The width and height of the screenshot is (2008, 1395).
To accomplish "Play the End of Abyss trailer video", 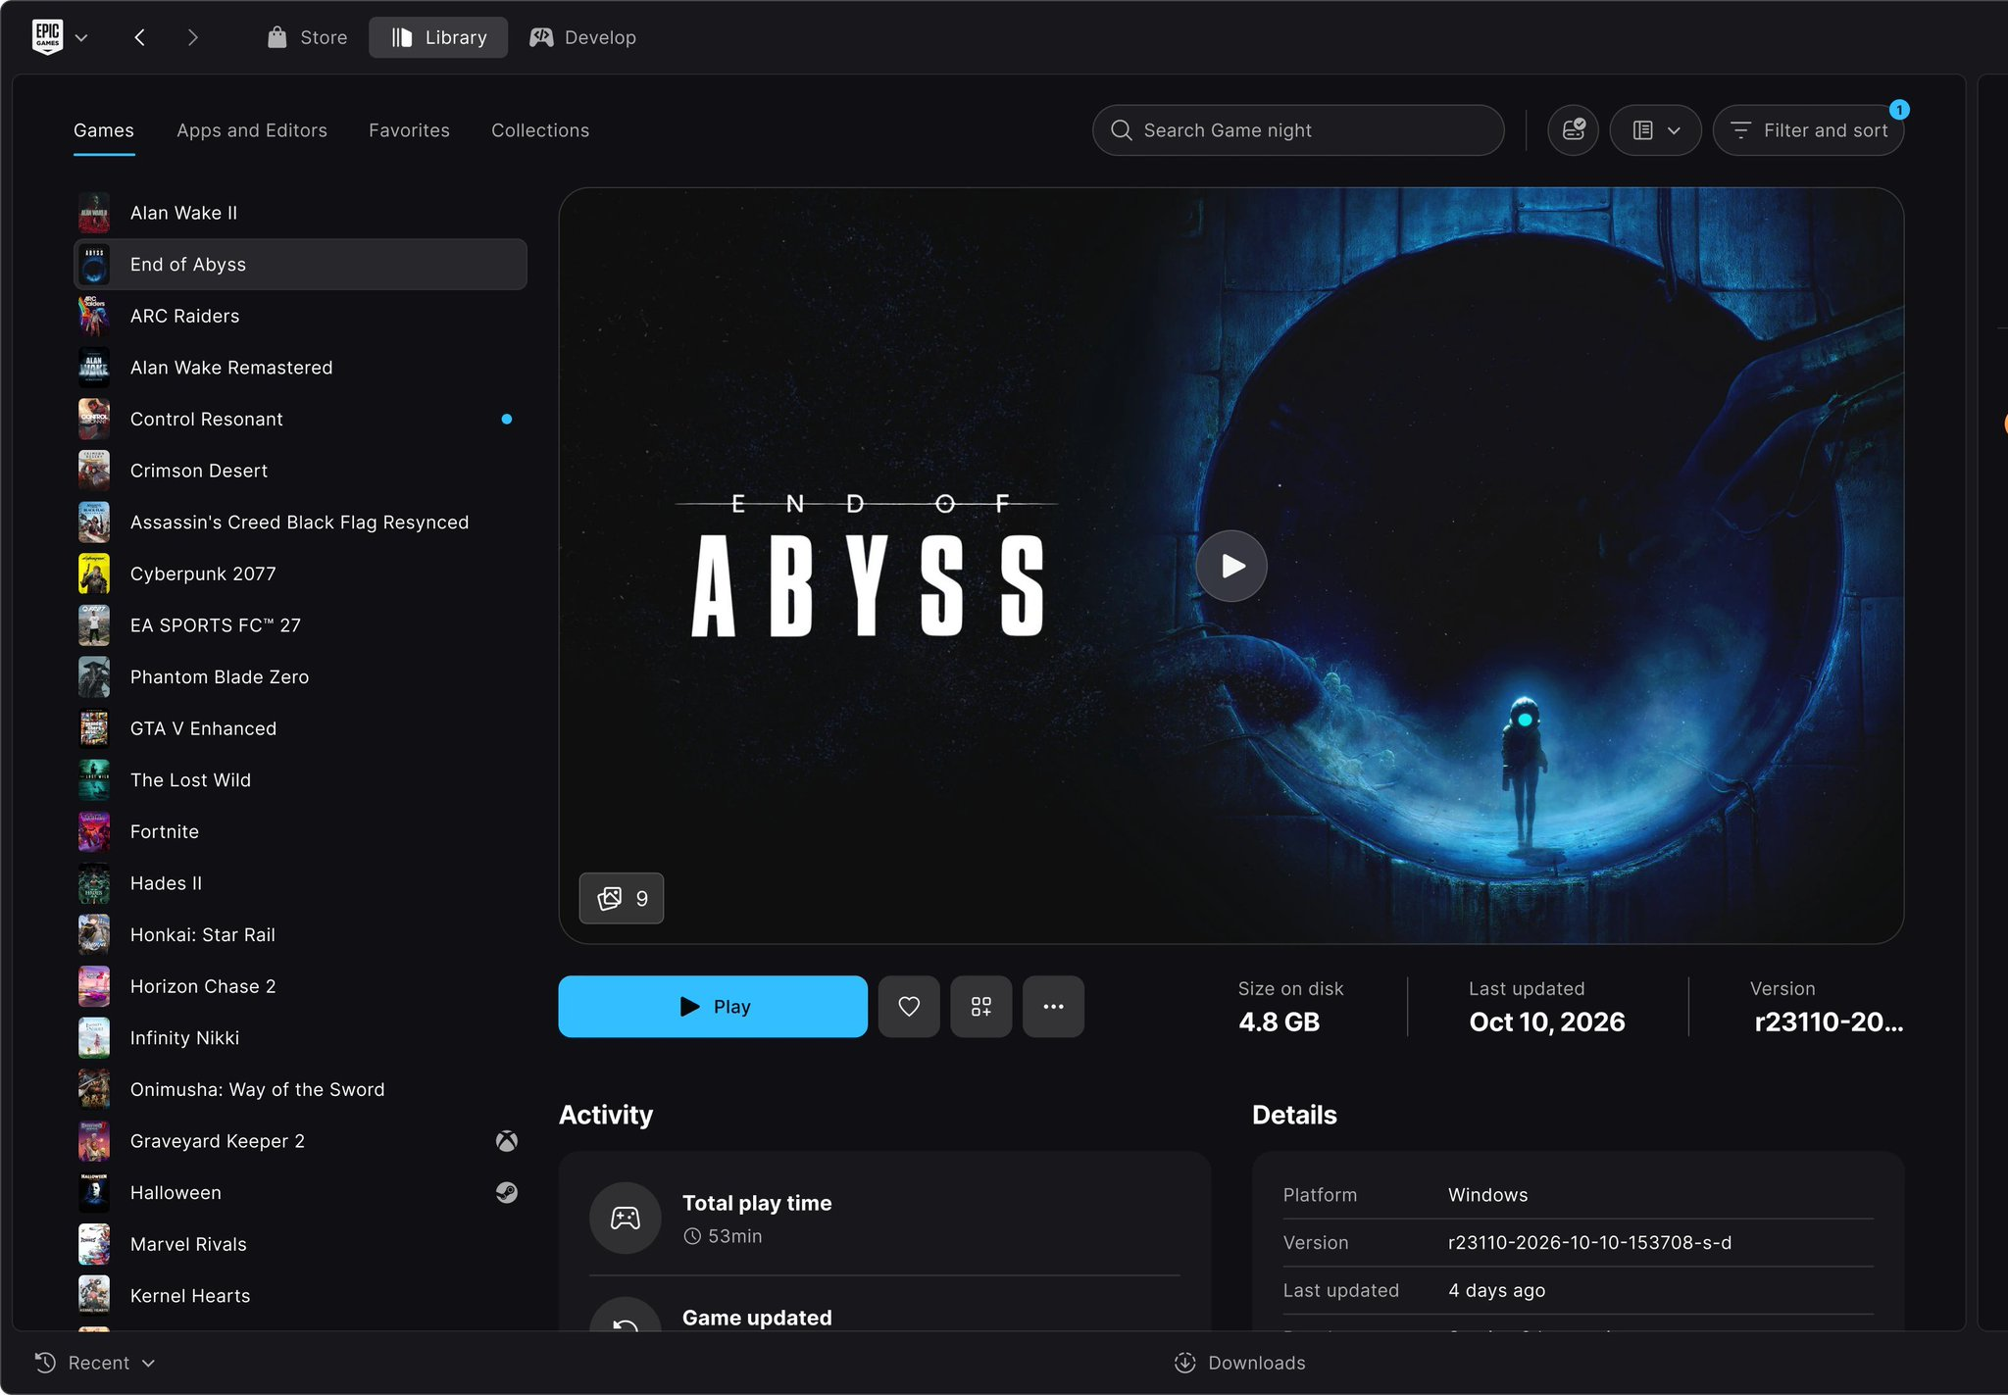I will pos(1231,566).
